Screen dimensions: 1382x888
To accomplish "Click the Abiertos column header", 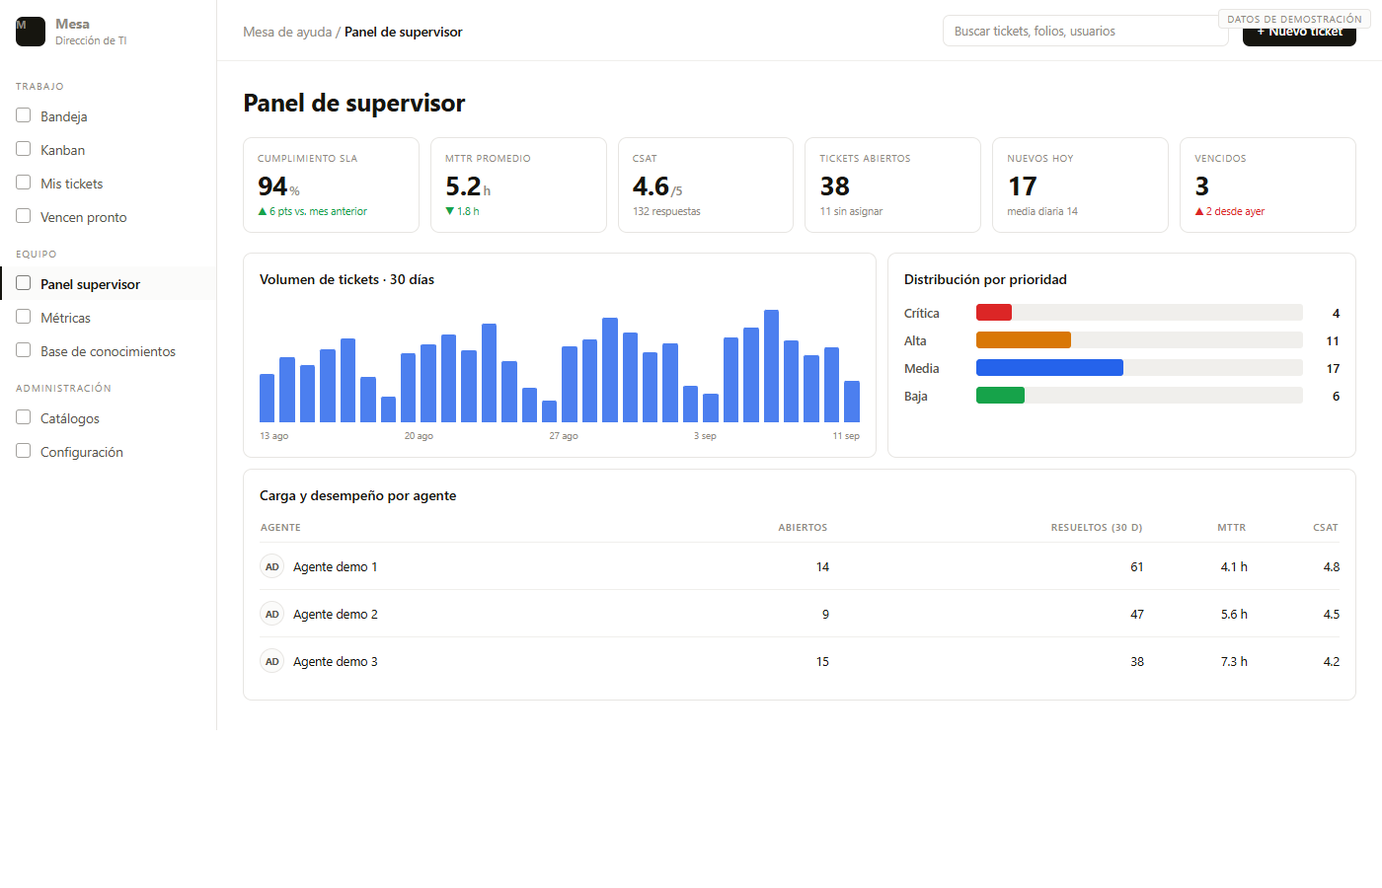I will pos(803,528).
